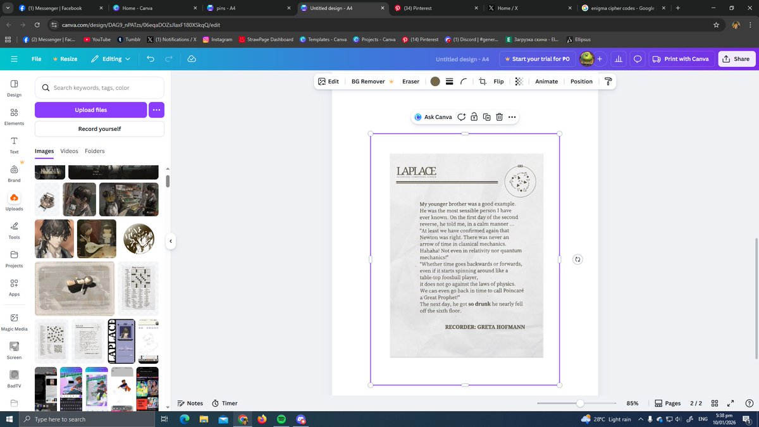Lock the selected image
The width and height of the screenshot is (759, 427).
tap(474, 117)
